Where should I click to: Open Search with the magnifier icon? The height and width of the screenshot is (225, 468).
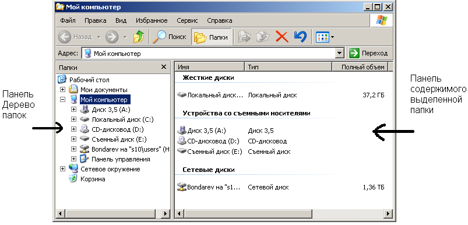[x=169, y=37]
